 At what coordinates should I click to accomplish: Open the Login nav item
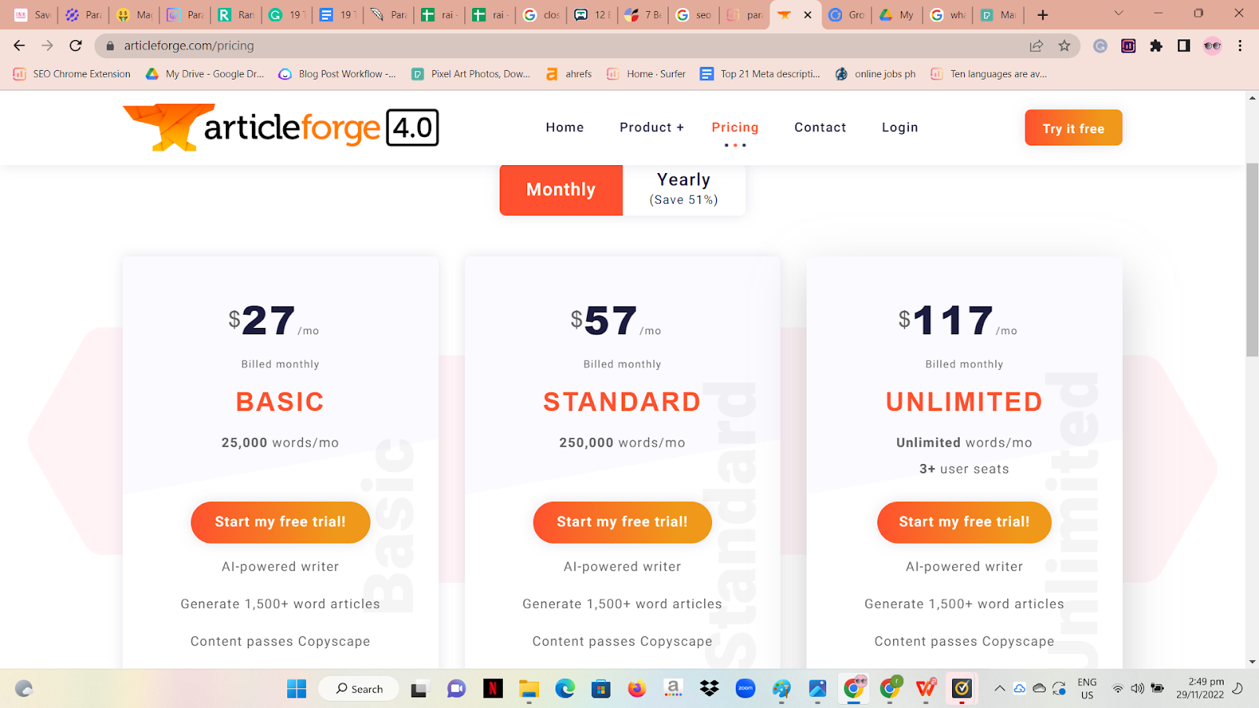tap(899, 127)
